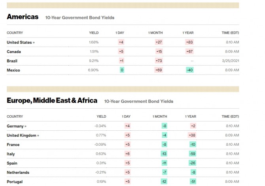Select the Brazil row label
This screenshot has width=265, height=186.
[x=12, y=61]
